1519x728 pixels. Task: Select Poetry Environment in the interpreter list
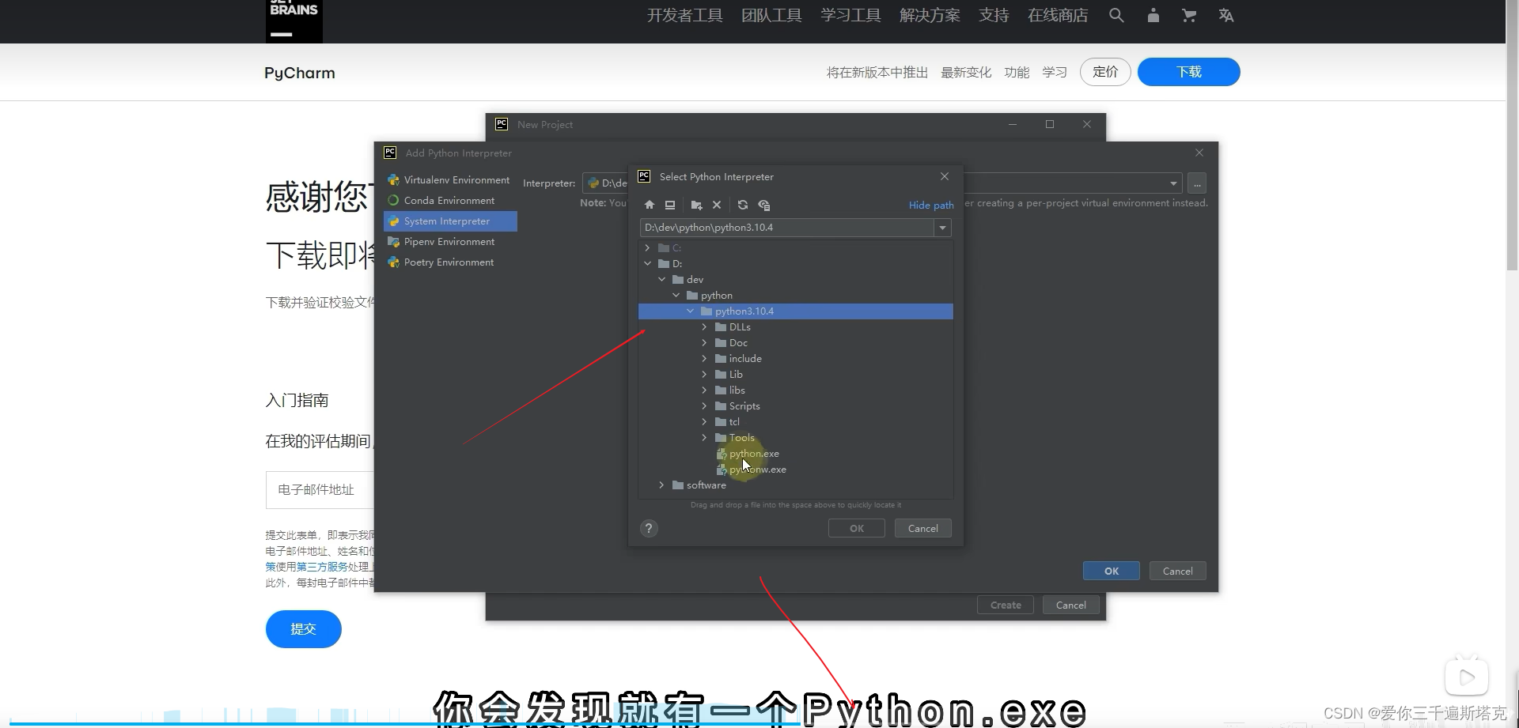pyautogui.click(x=448, y=262)
